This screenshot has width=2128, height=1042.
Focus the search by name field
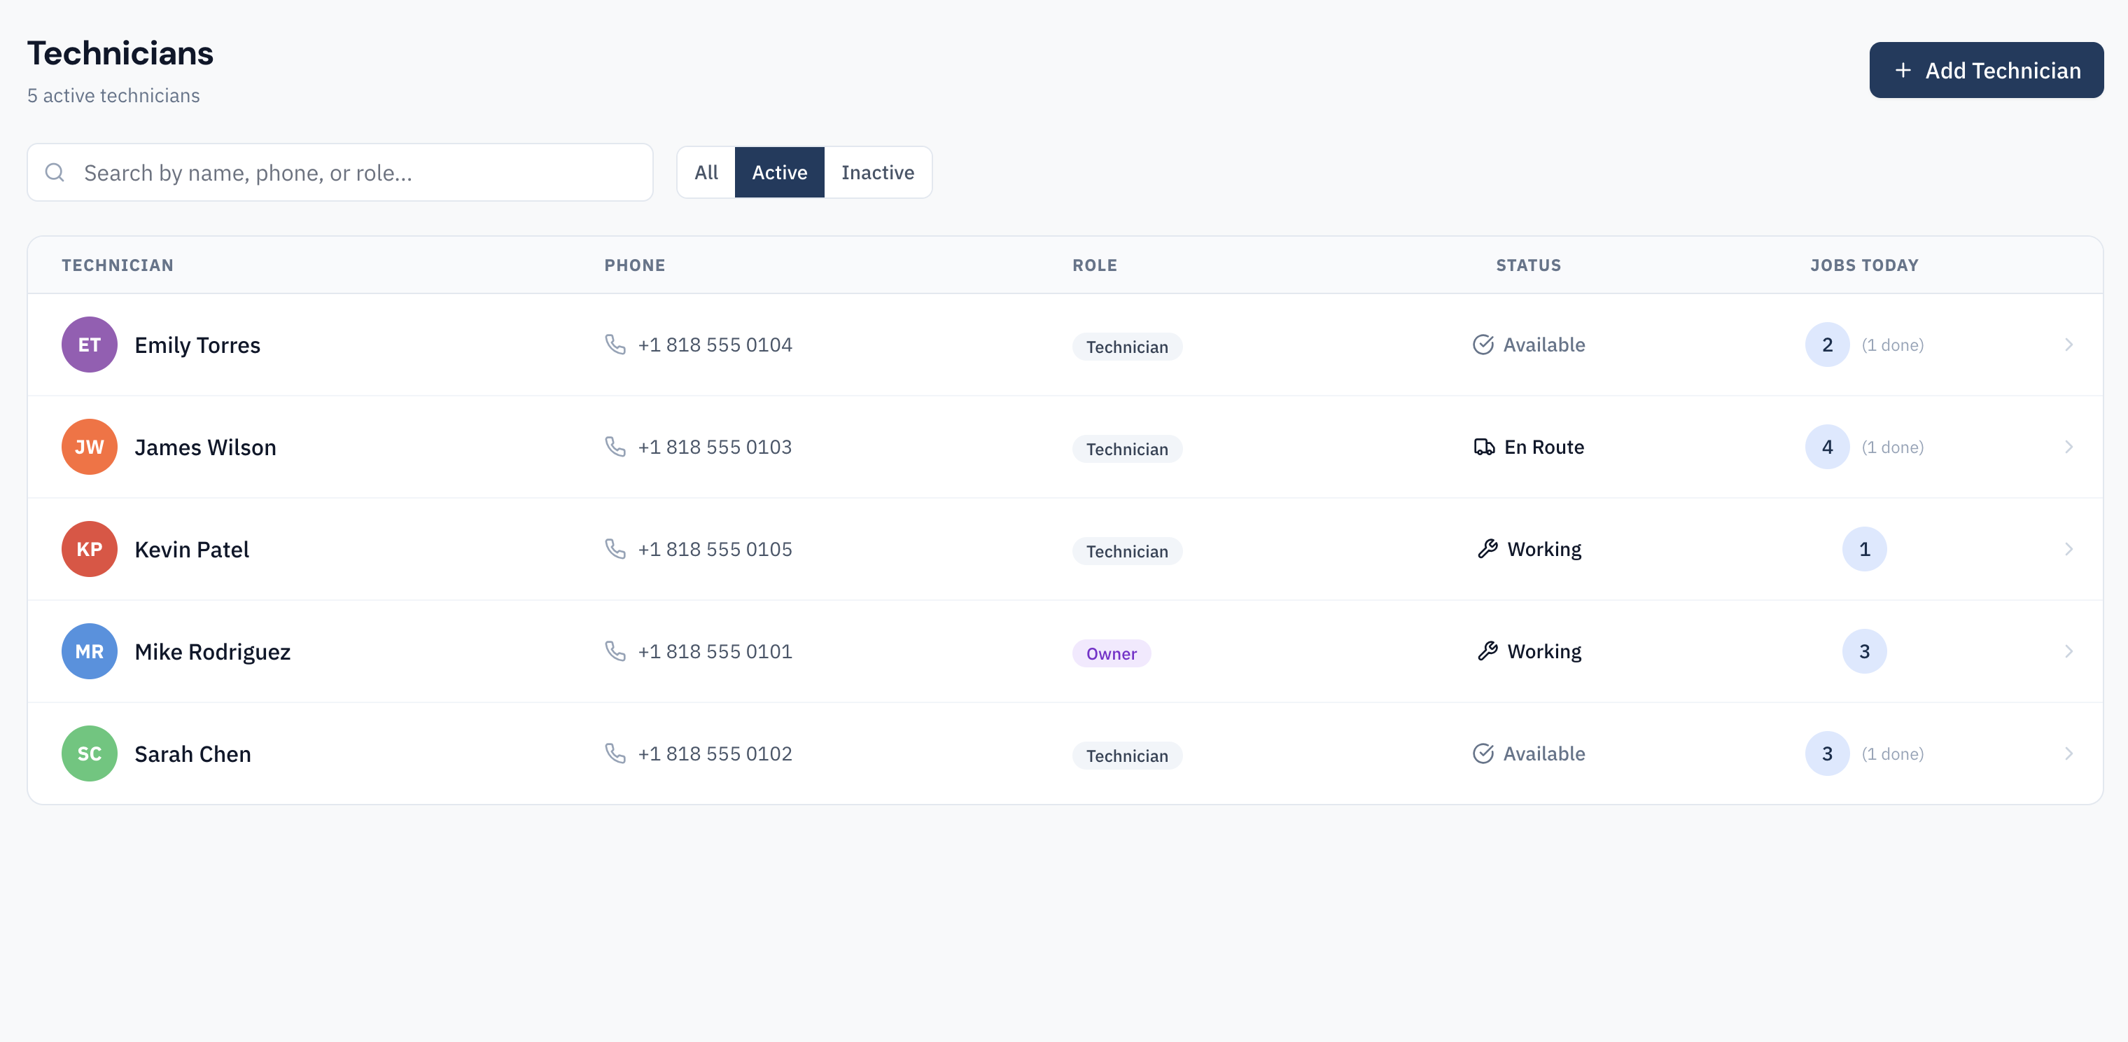[355, 173]
